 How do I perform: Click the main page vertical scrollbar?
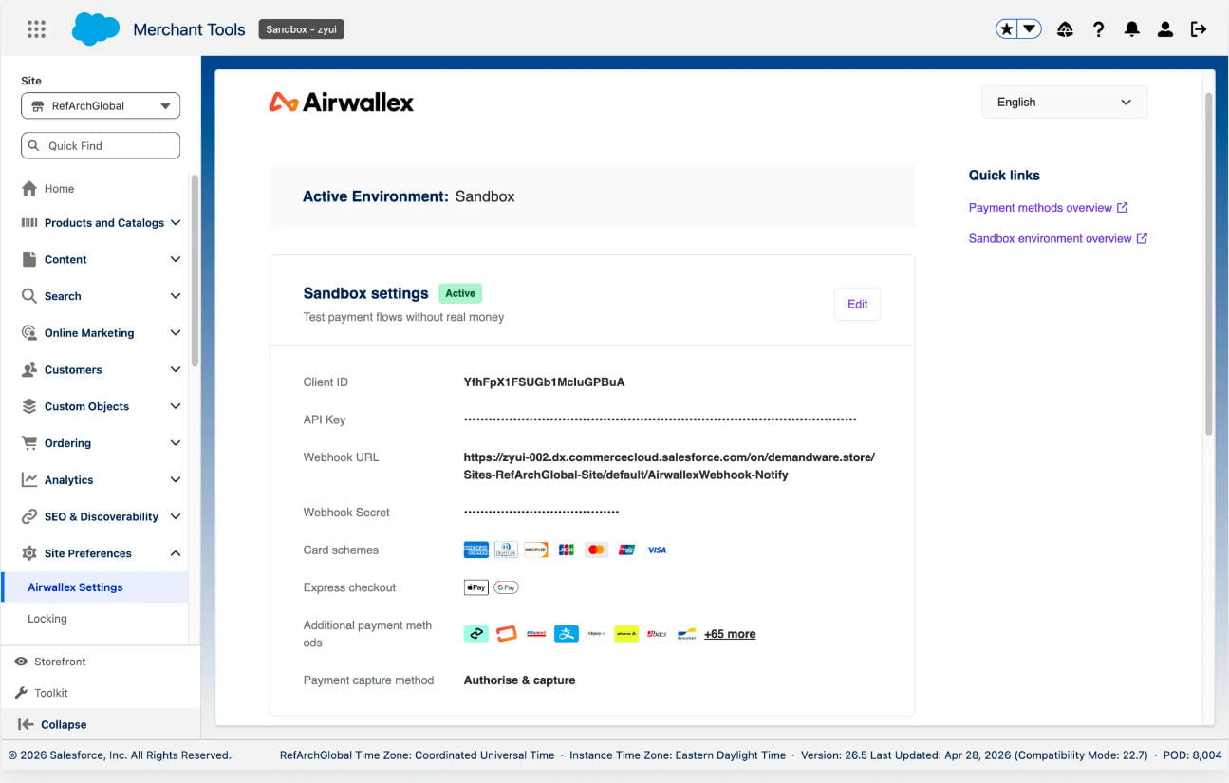point(1208,264)
